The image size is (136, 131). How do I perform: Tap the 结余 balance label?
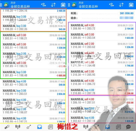pos(74,18)
